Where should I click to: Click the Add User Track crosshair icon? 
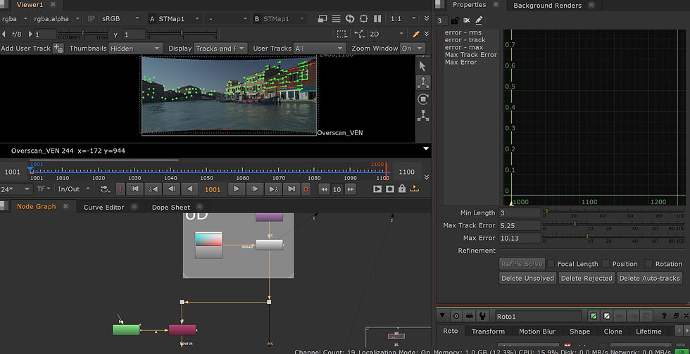[x=58, y=49]
